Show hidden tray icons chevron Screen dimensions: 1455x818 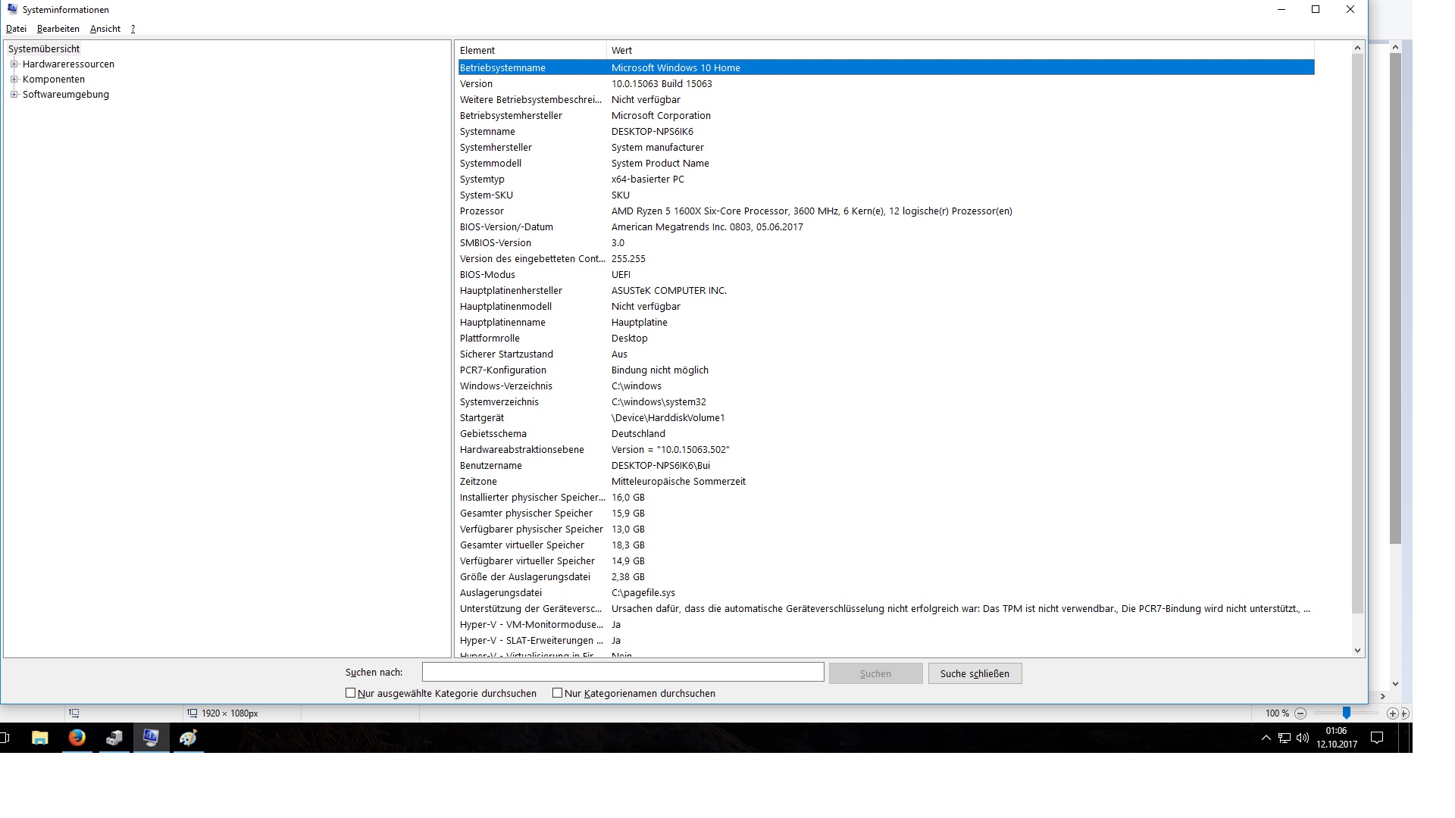tap(1266, 738)
